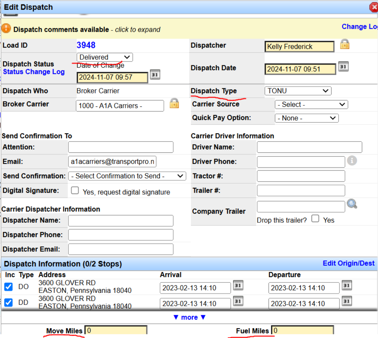Click the Dispatcher Email input field

(x=121, y=249)
